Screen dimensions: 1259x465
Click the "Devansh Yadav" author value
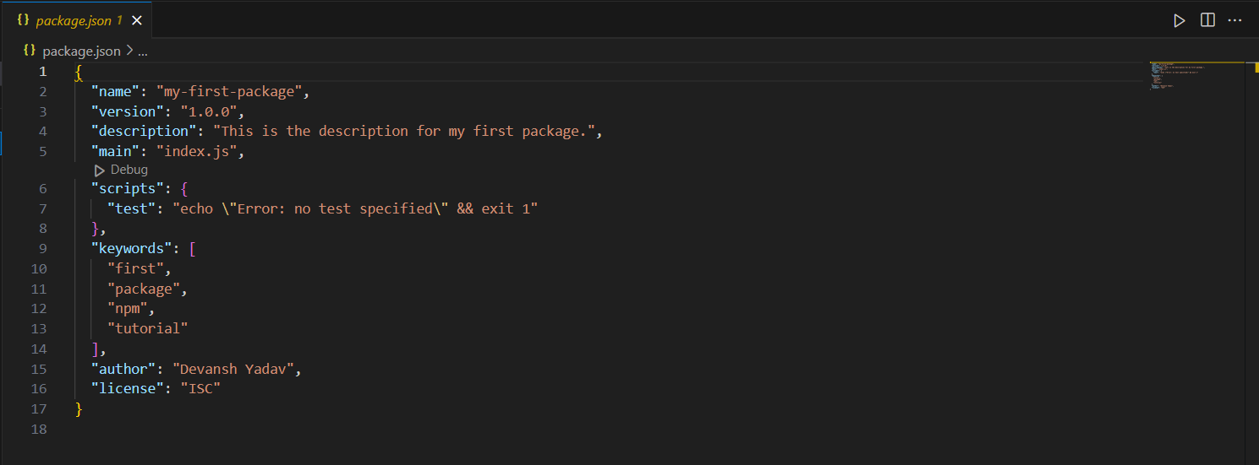233,369
